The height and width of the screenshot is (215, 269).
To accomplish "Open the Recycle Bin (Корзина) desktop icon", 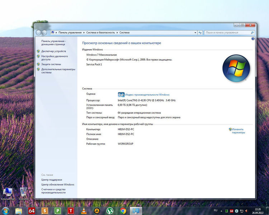I will pos(24,192).
